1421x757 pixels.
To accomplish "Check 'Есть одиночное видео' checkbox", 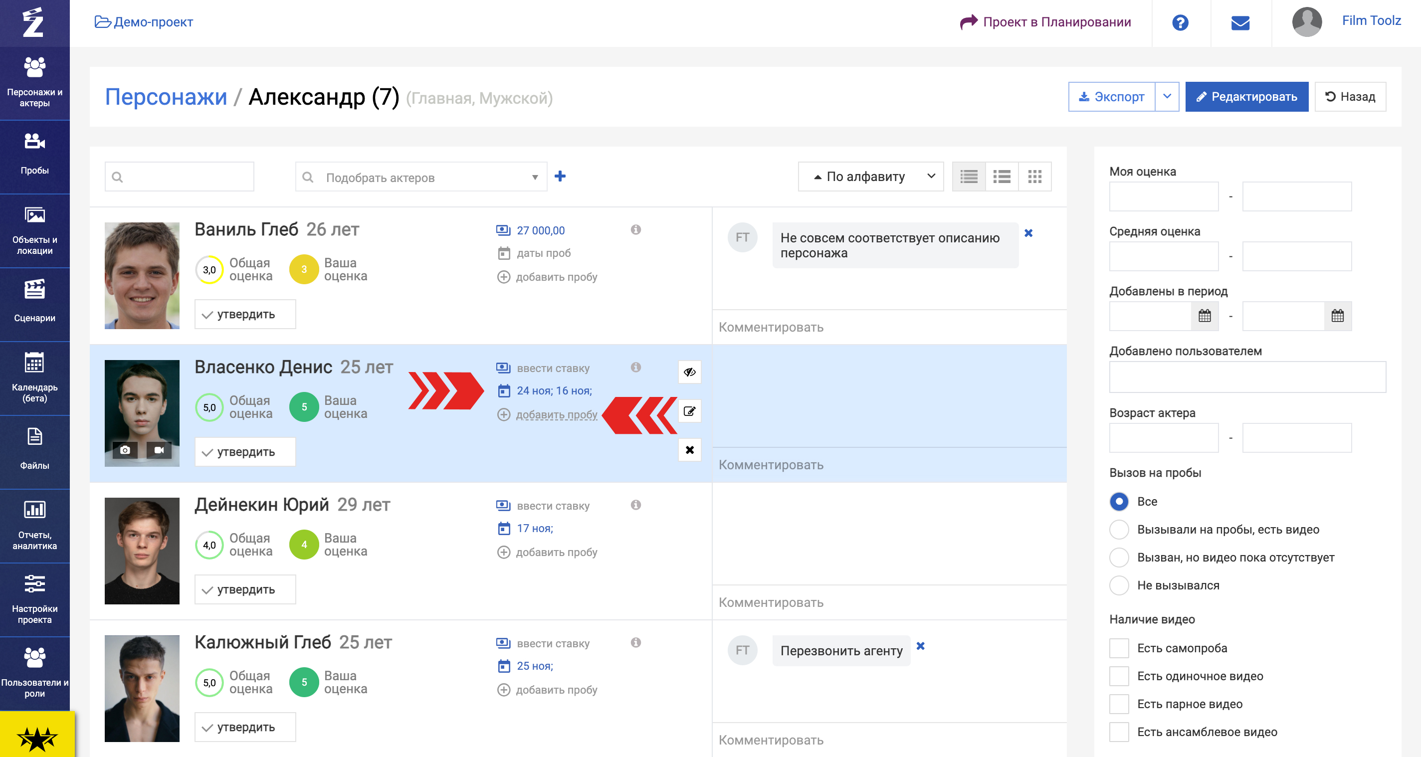I will pyautogui.click(x=1119, y=676).
